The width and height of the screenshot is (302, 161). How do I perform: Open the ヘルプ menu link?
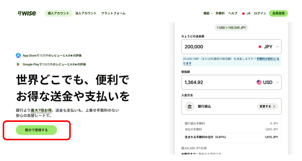pyautogui.click(x=233, y=13)
